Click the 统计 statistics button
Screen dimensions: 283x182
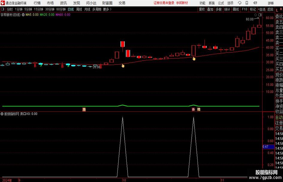(227, 9)
